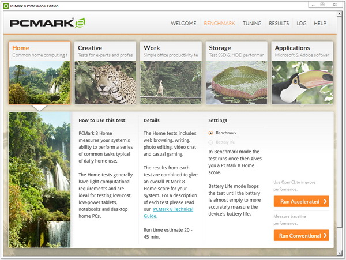This screenshot has width=346, height=260.
Task: Select the Work benchmark card title
Action: click(x=152, y=48)
